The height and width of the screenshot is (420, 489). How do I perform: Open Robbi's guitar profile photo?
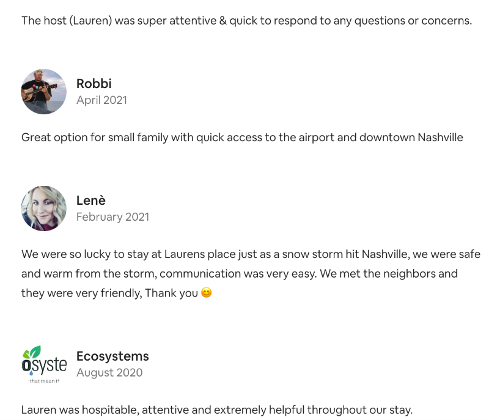point(43,92)
